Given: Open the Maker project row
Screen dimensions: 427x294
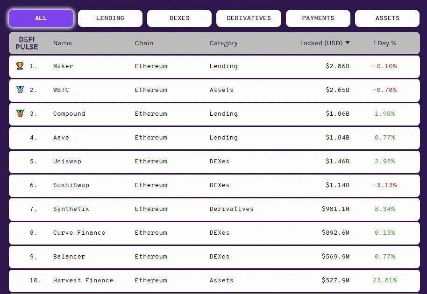Looking at the screenshot, I should (214, 66).
